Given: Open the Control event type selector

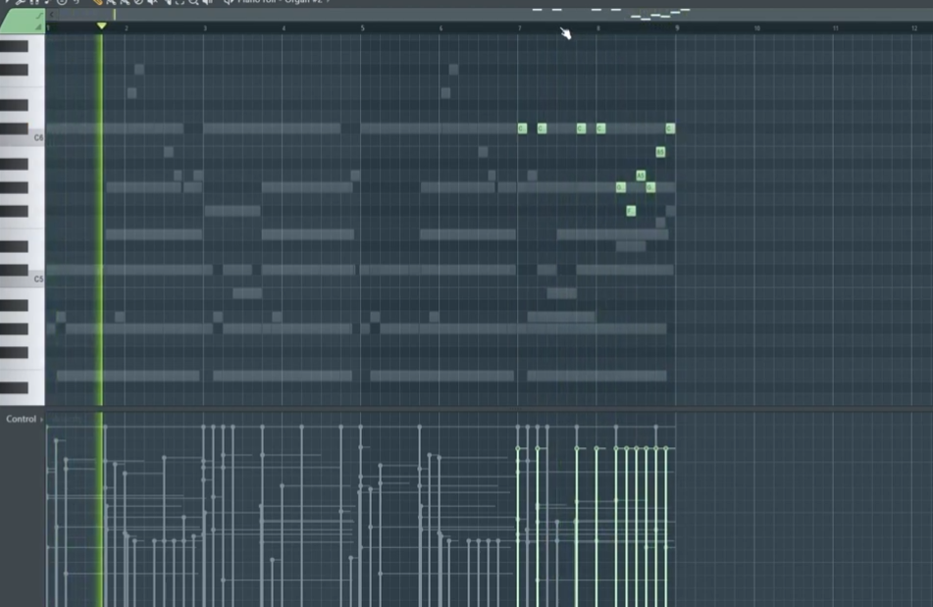Looking at the screenshot, I should coord(24,419).
